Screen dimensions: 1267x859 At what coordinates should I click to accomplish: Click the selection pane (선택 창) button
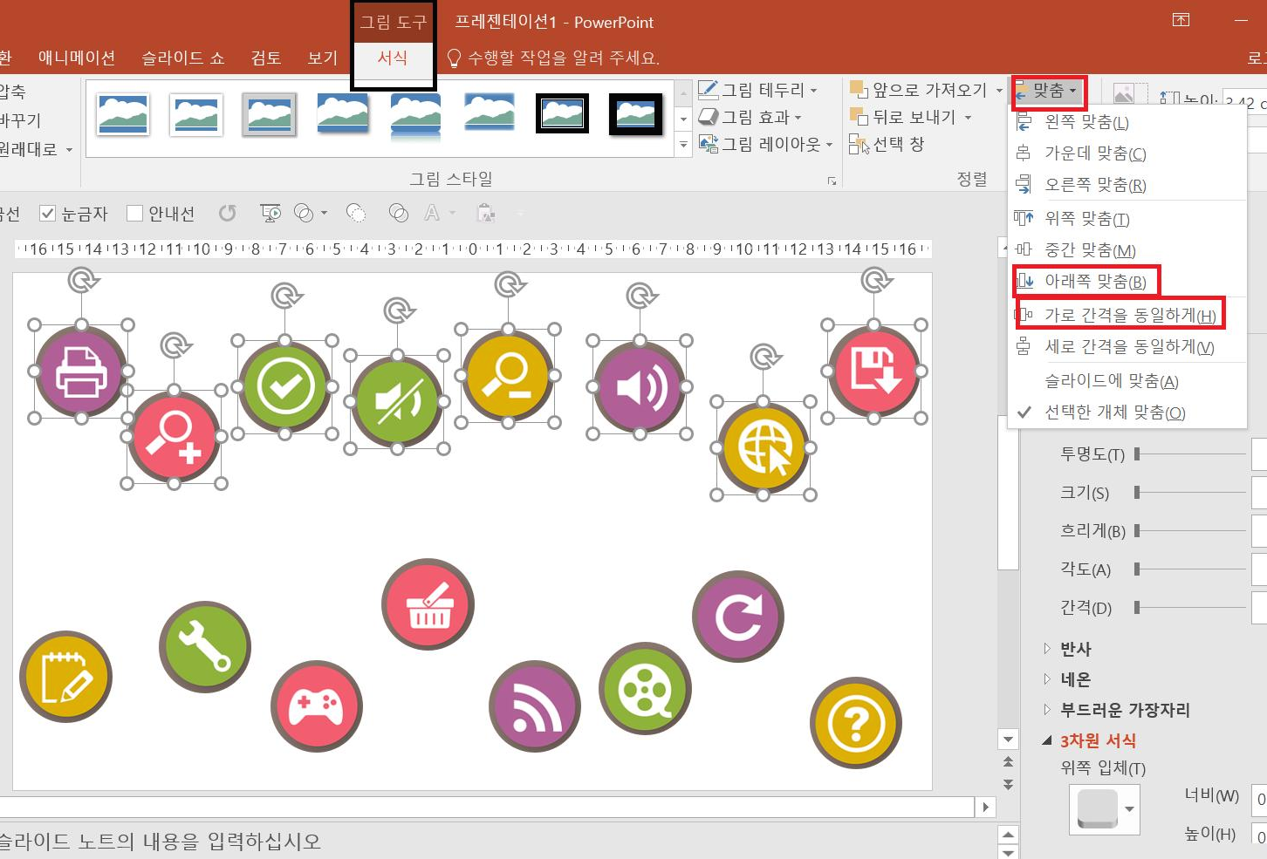pyautogui.click(x=887, y=145)
